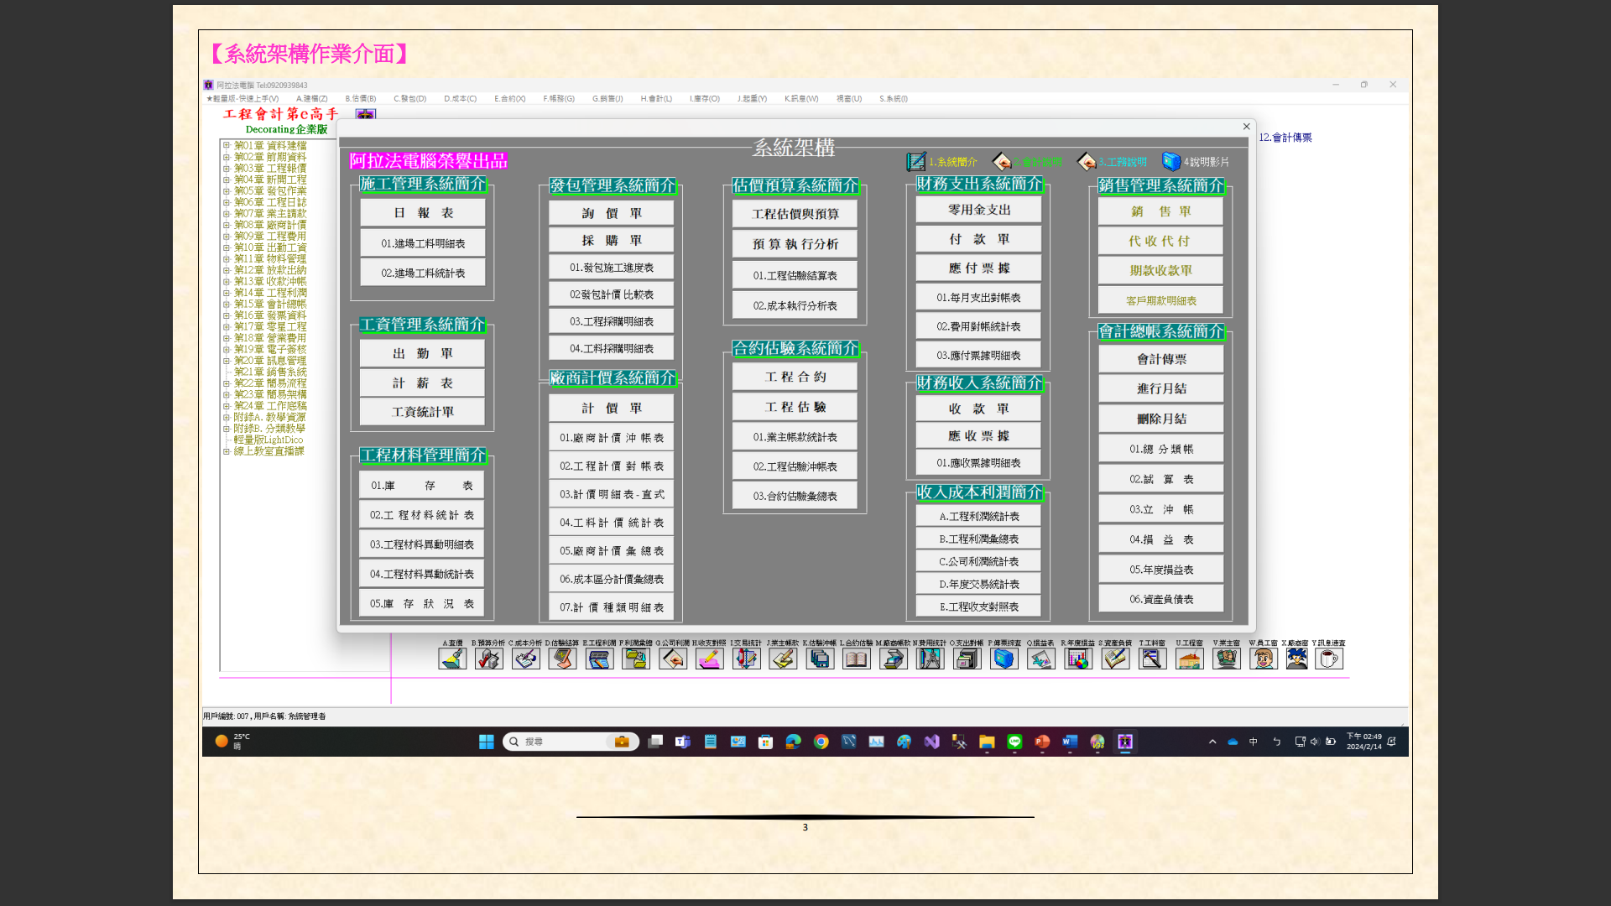This screenshot has width=1611, height=906.
Task: Click the 日報表 button
Action: 423,213
